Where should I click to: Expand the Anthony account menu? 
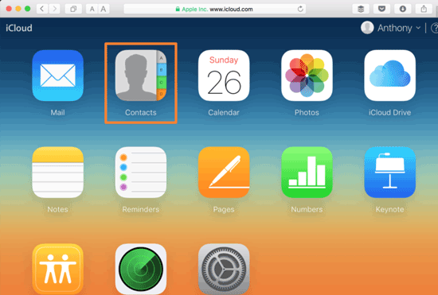[399, 28]
